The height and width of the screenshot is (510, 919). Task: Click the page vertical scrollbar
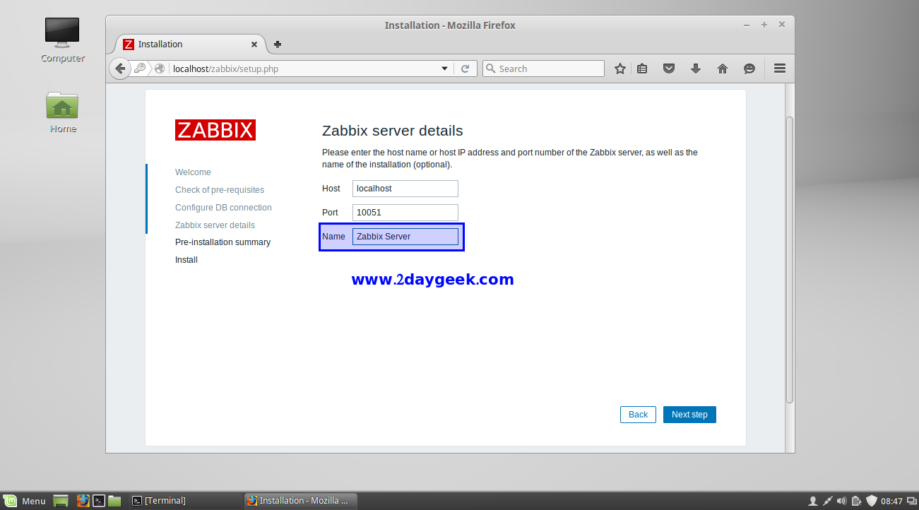790,260
